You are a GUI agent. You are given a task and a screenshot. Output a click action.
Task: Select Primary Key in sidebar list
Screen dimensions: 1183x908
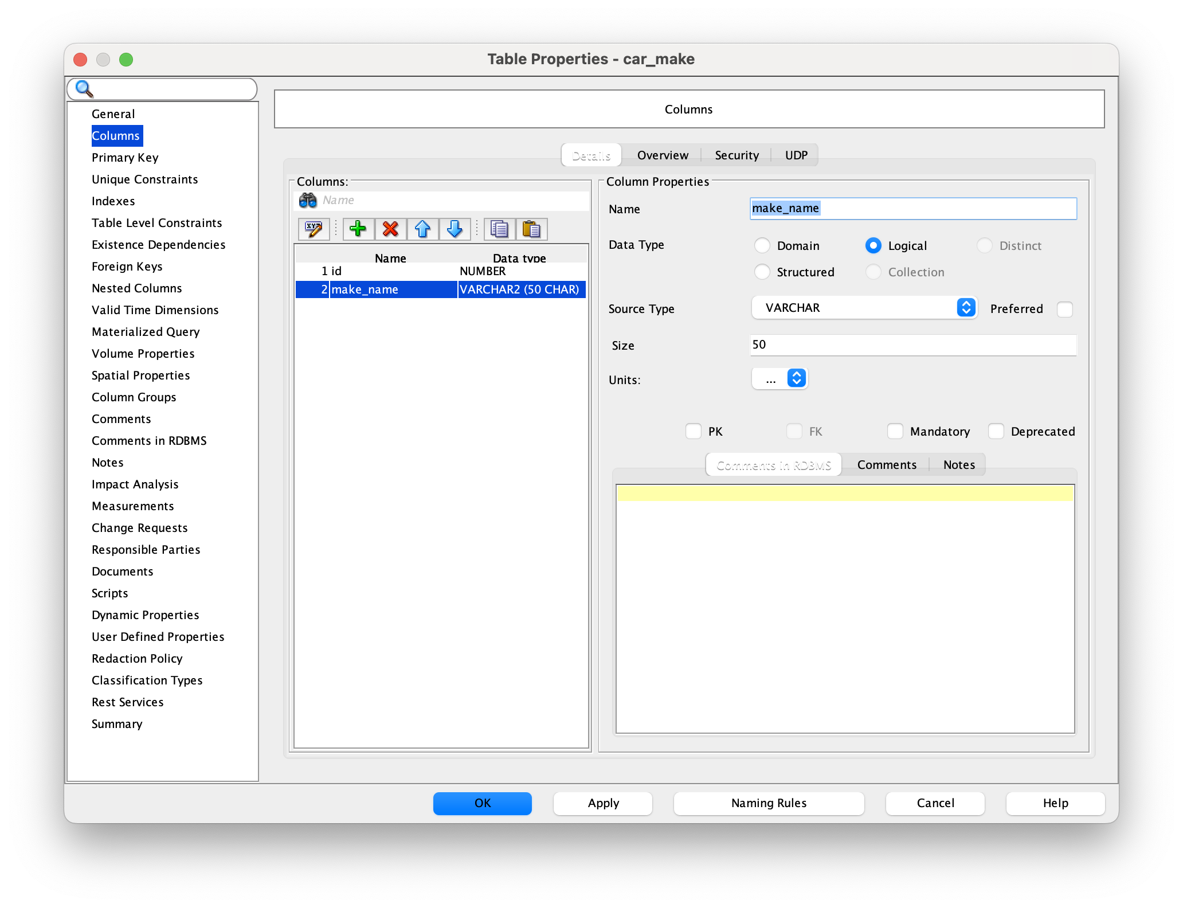pyautogui.click(x=125, y=158)
